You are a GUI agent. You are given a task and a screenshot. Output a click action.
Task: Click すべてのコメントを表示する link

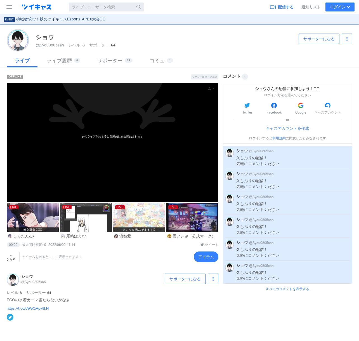287,289
